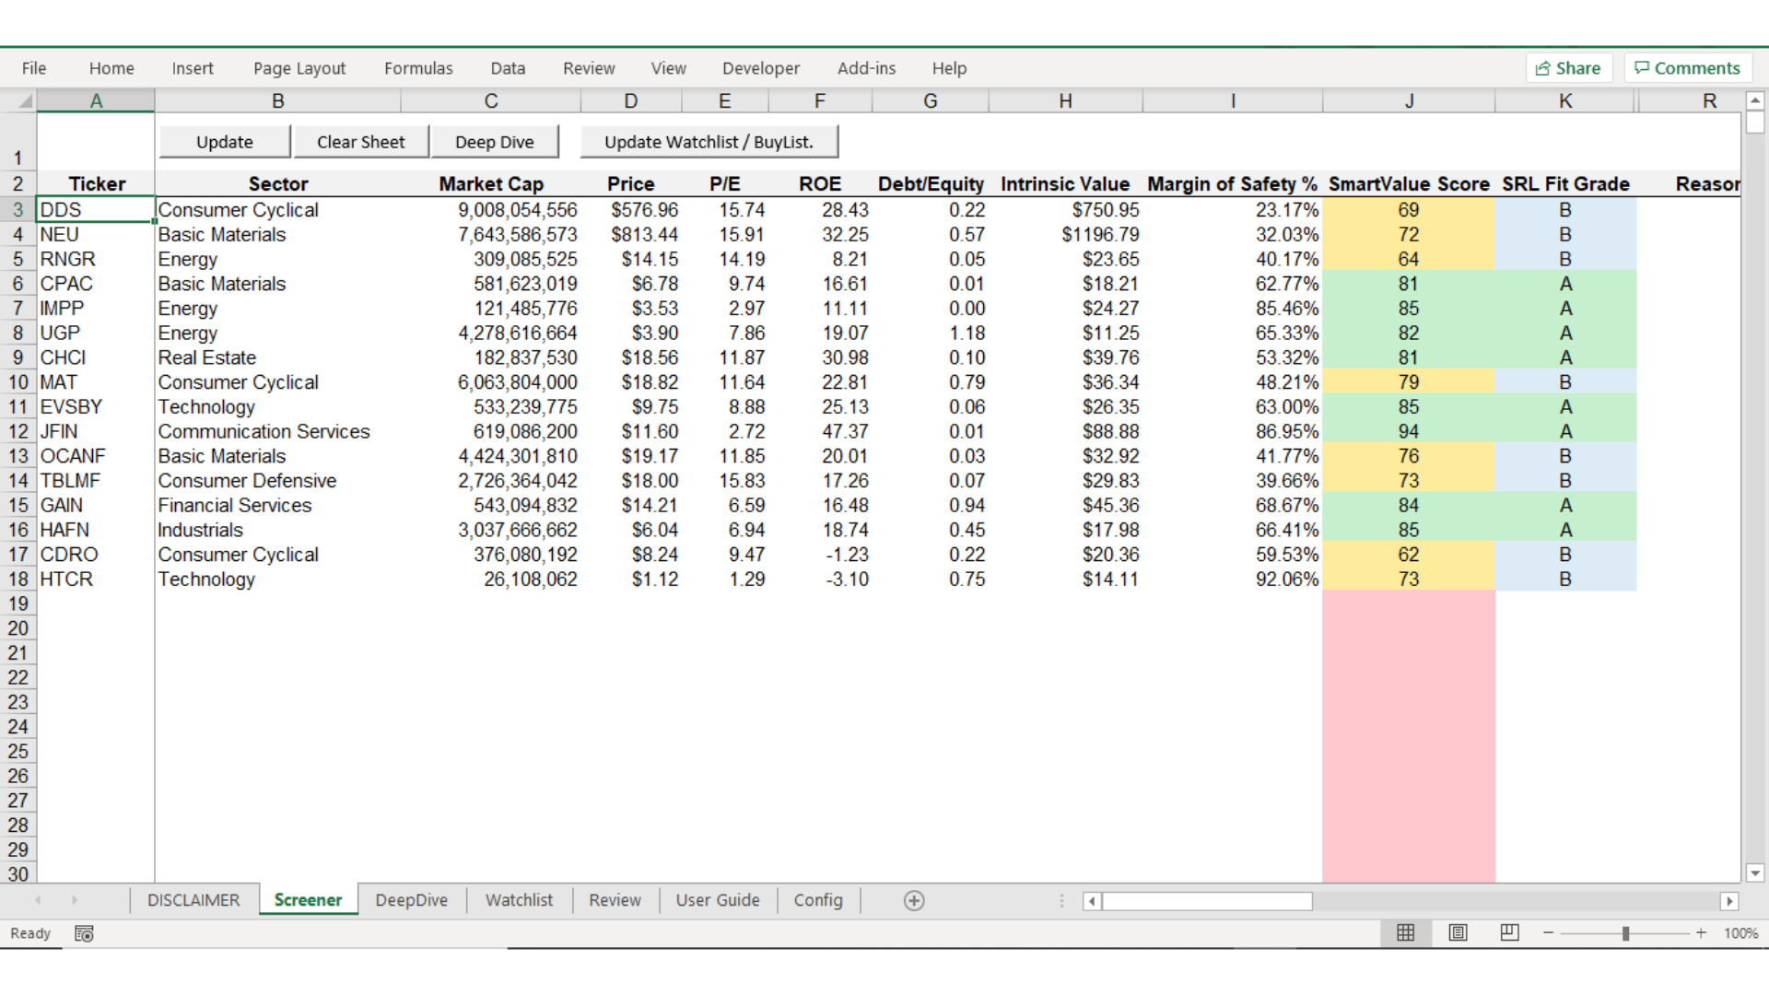The width and height of the screenshot is (1769, 995).
Task: Open the Developer ribbon tab
Action: pyautogui.click(x=760, y=68)
